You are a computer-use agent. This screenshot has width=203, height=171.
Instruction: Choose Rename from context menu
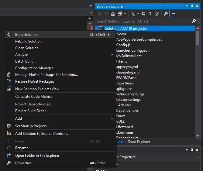60,148
